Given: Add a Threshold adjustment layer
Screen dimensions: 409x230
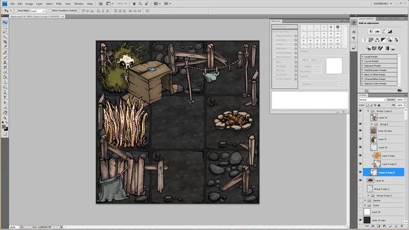Looking at the screenshot, I should (381, 49).
